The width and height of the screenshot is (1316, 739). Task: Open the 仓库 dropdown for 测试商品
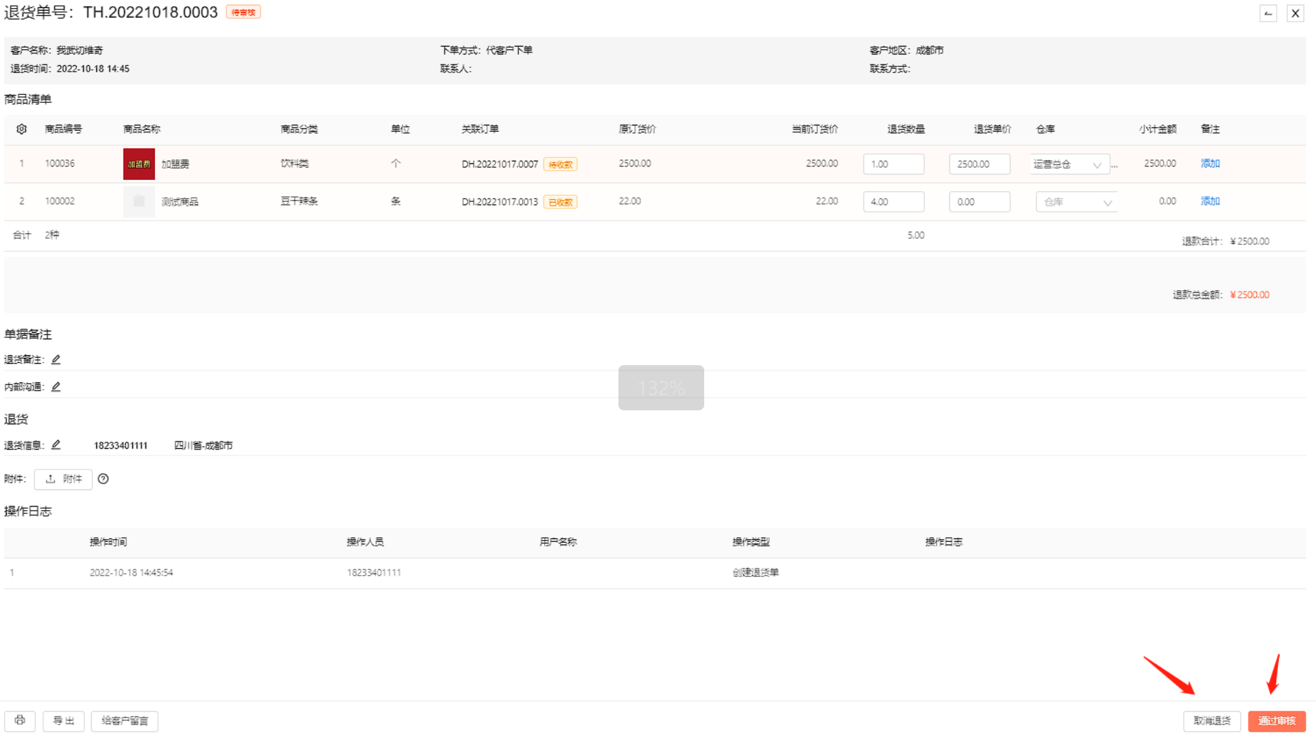tap(1076, 202)
